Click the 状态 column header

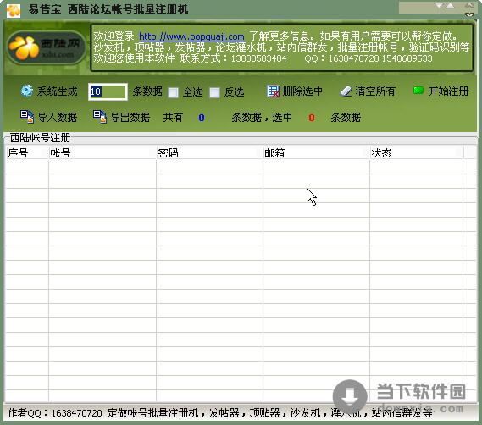[417, 152]
